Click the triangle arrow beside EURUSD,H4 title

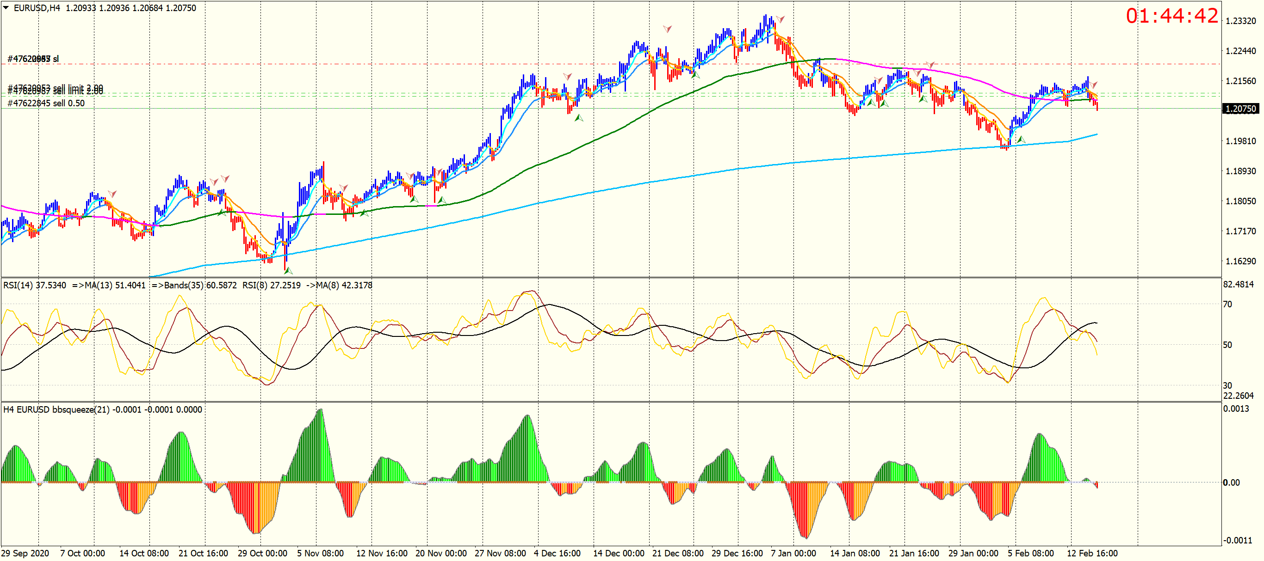(6, 7)
